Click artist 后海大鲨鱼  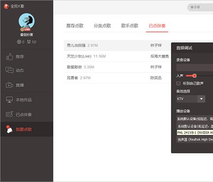[x=160, y=56]
